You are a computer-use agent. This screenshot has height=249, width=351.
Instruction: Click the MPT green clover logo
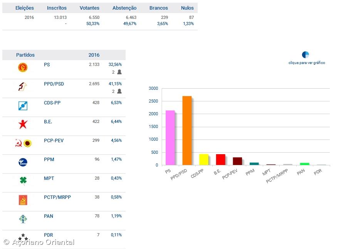click(23, 181)
